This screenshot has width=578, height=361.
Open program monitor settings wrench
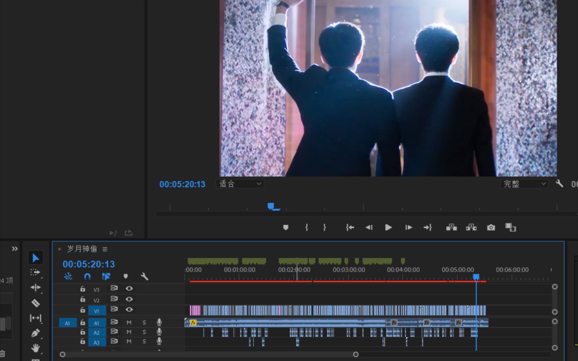tap(559, 184)
